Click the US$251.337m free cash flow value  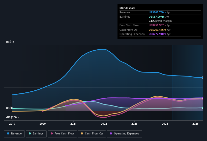pos(157,25)
